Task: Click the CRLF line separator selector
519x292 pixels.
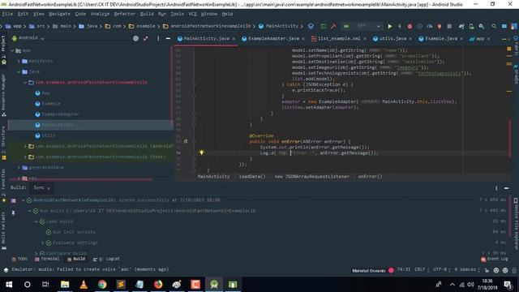Action: click(422, 269)
